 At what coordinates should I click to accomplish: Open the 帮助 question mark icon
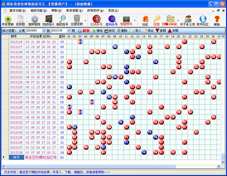click(217, 21)
